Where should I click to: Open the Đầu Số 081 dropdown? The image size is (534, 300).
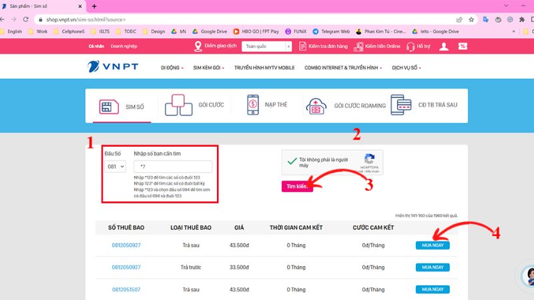tap(115, 167)
